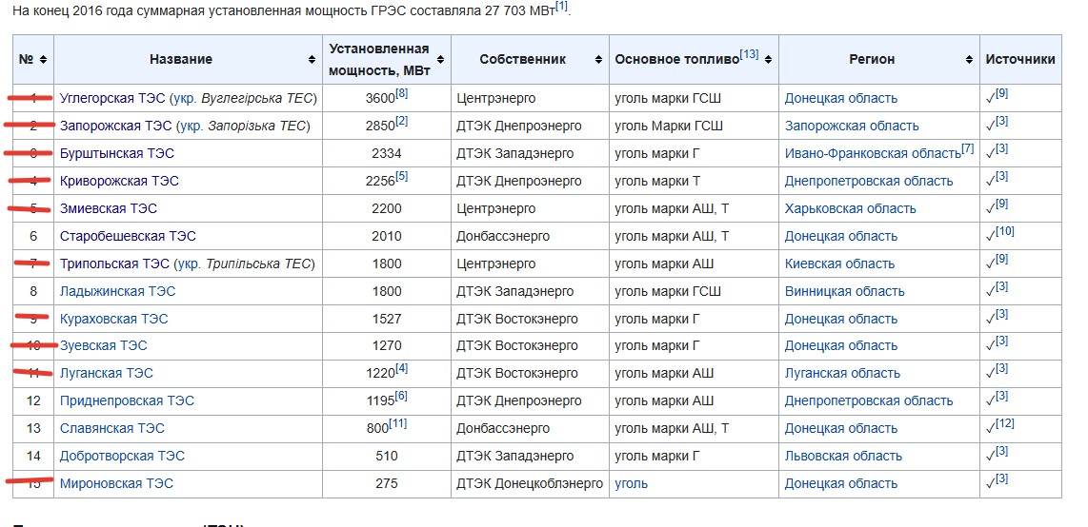Image resolution: width=1088 pixels, height=527 pixels.
Task: Open Змиевская ТЭС link
Action: [109, 208]
